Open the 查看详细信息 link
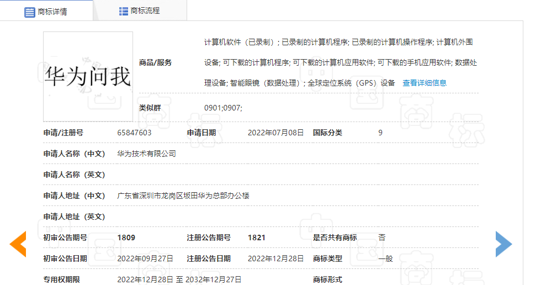Viewport: 546px width, 285px height. (425, 83)
